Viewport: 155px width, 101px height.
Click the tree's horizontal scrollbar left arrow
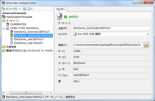pos(3,93)
